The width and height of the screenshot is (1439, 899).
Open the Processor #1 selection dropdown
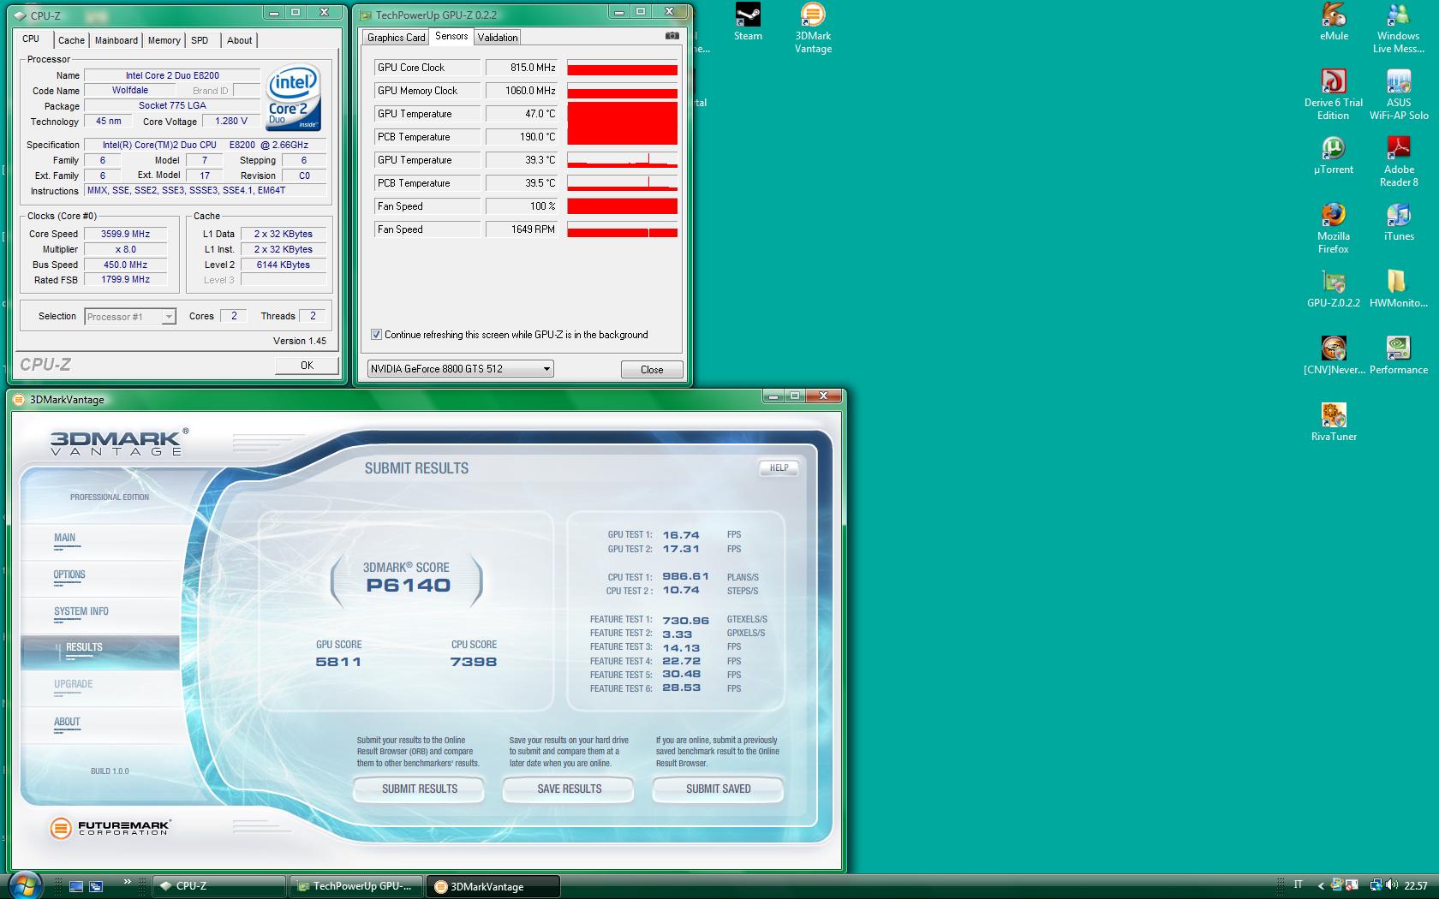click(130, 317)
